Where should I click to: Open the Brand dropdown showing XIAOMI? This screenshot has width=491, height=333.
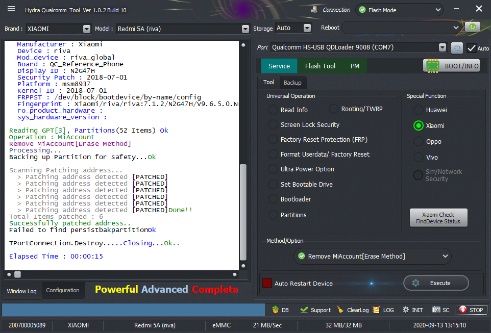pos(87,29)
